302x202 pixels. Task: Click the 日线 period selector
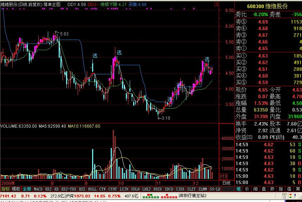click(x=226, y=183)
